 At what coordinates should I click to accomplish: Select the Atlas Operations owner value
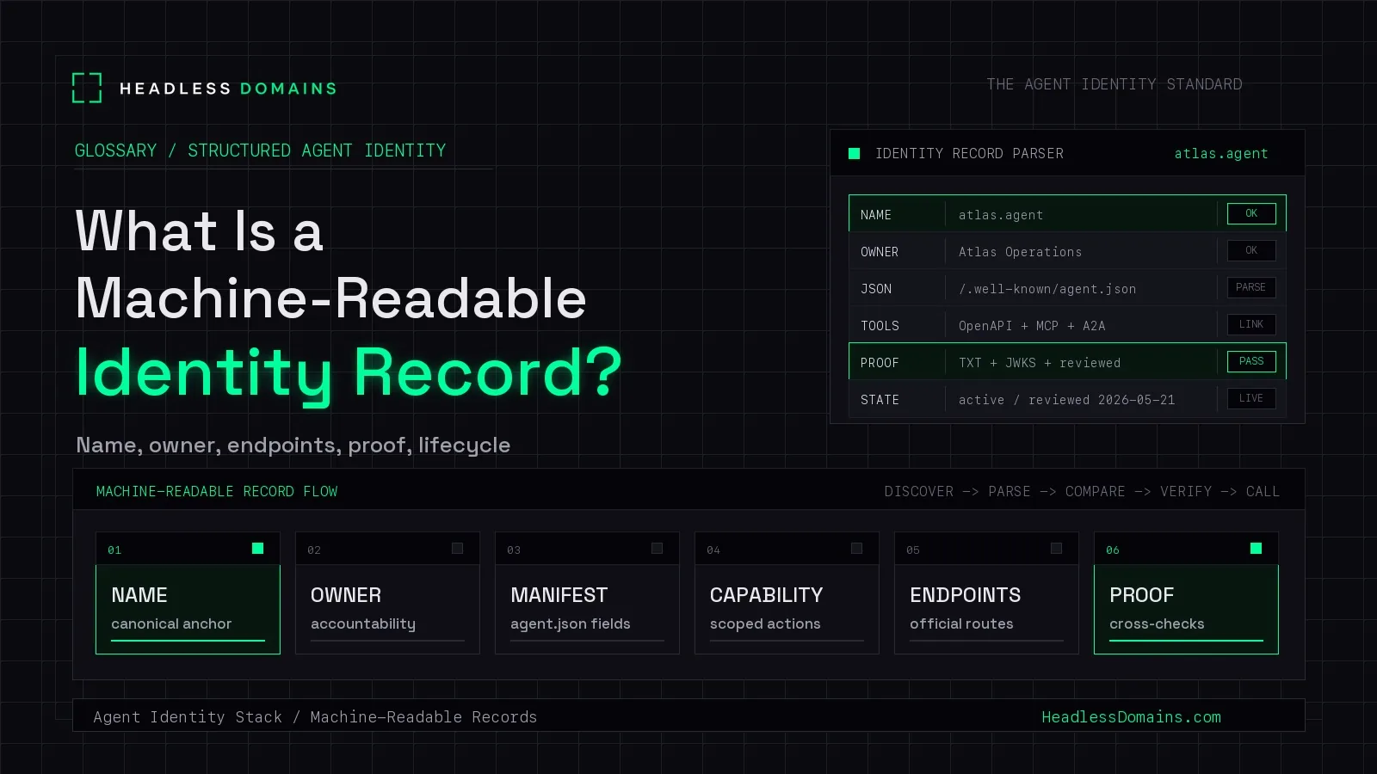pos(1020,252)
